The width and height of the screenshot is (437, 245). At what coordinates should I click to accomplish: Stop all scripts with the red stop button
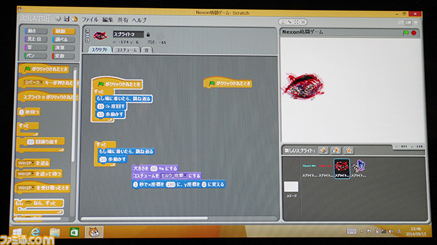point(414,33)
